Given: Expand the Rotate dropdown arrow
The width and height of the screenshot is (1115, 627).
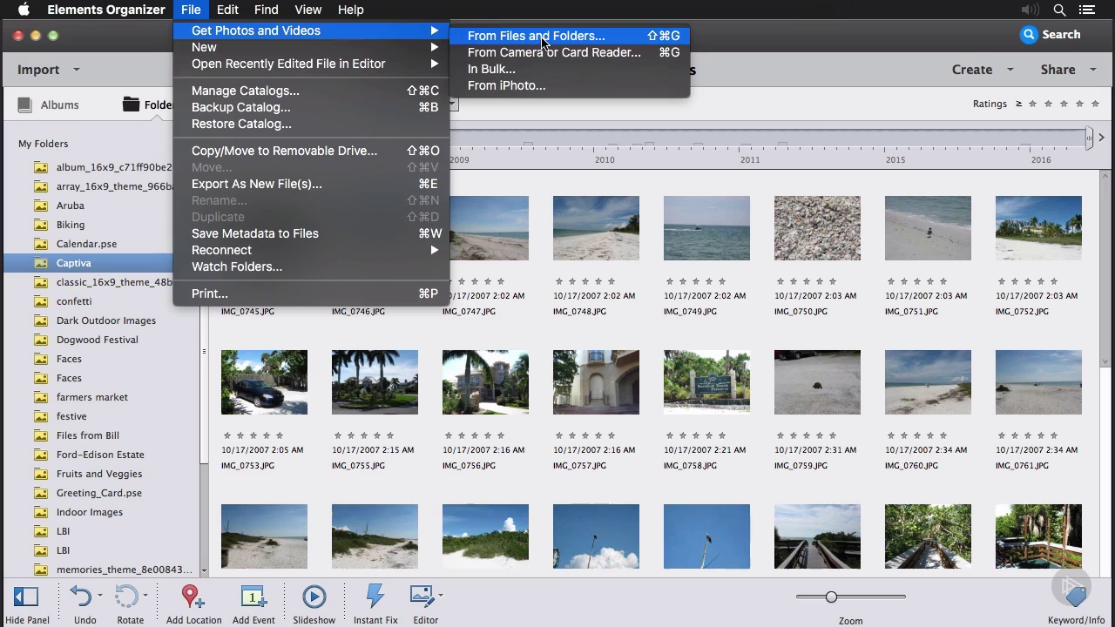Looking at the screenshot, I should point(145,596).
